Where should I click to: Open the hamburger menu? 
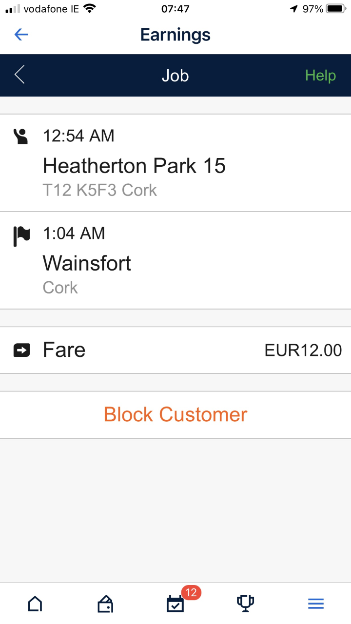(x=316, y=604)
